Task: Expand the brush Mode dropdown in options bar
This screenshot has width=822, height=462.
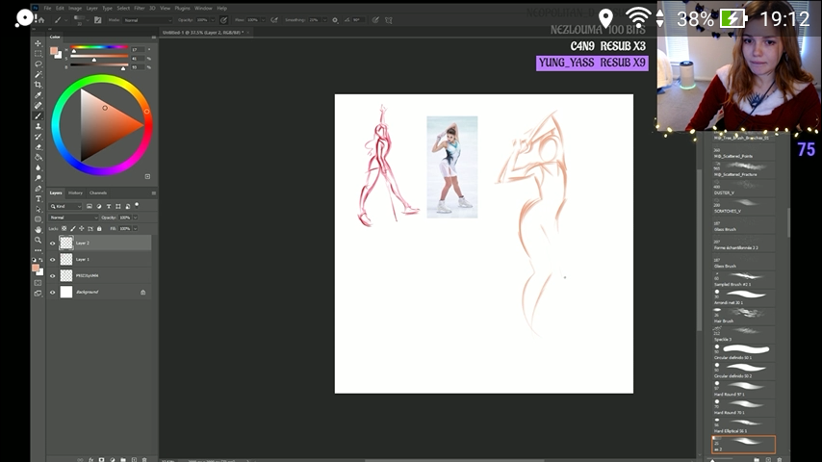Action: 148,19
